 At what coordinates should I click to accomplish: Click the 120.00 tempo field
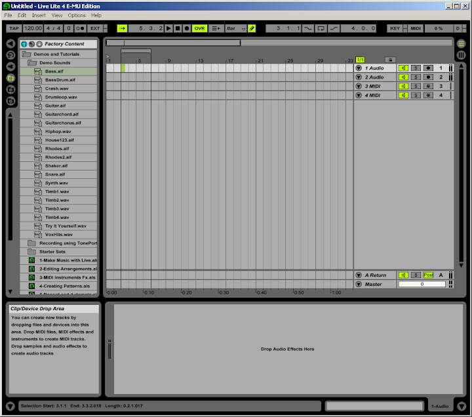33,28
